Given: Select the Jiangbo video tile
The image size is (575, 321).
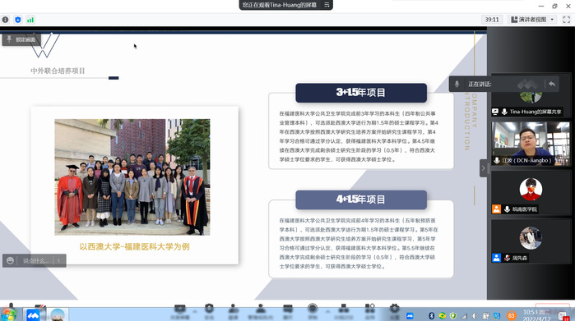Looking at the screenshot, I should coord(531,144).
